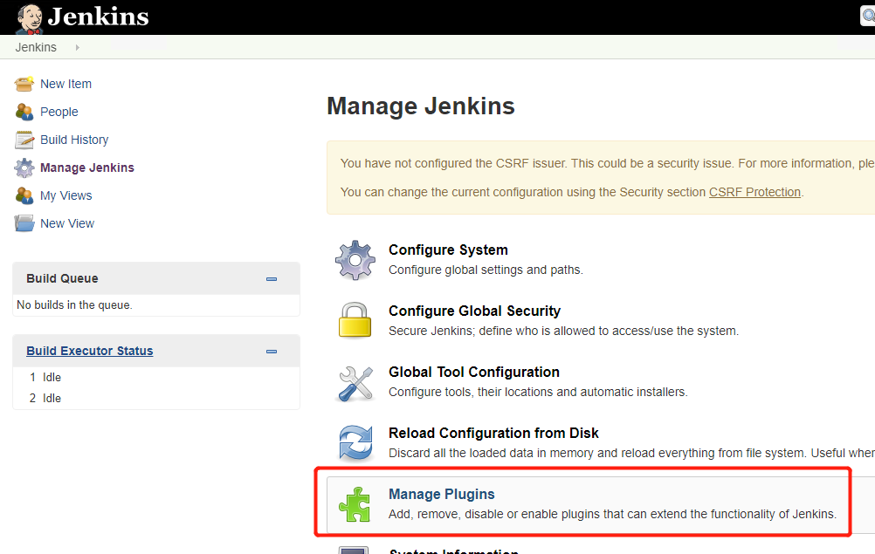875x554 pixels.
Task: Click the Reload Configuration refresh arrows icon
Action: (355, 442)
